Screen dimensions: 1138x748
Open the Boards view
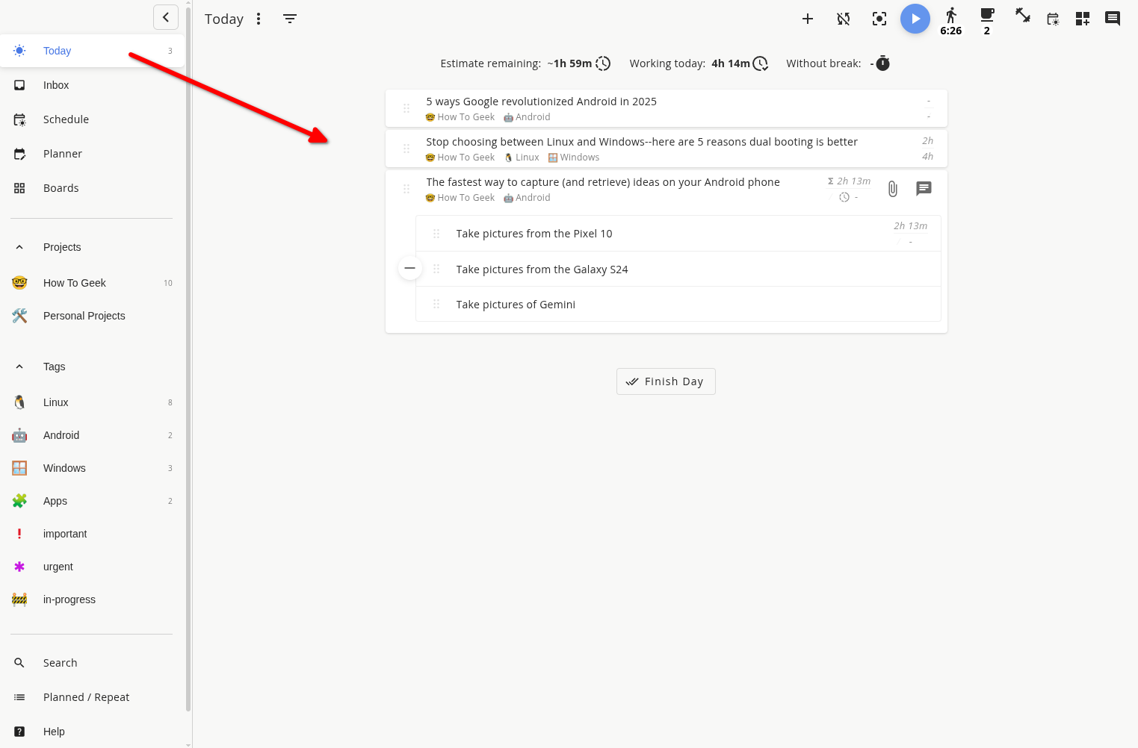pos(93,188)
